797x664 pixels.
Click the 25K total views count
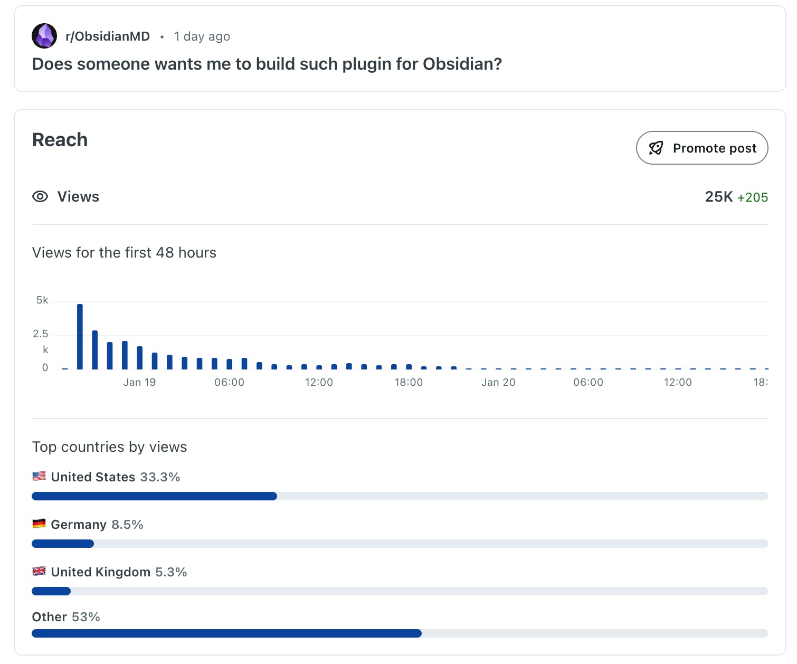pyautogui.click(x=718, y=197)
